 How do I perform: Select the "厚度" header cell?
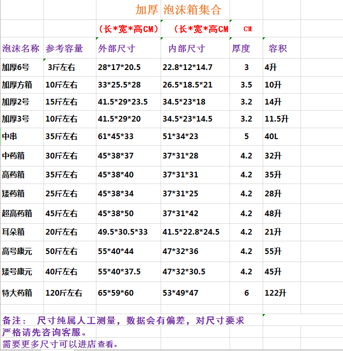pos(241,48)
